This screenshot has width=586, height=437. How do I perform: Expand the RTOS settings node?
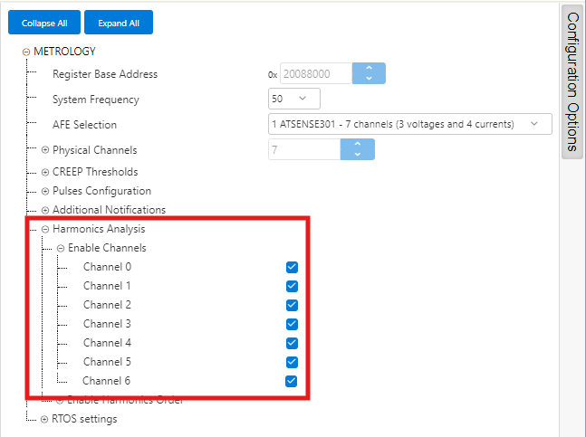(44, 419)
